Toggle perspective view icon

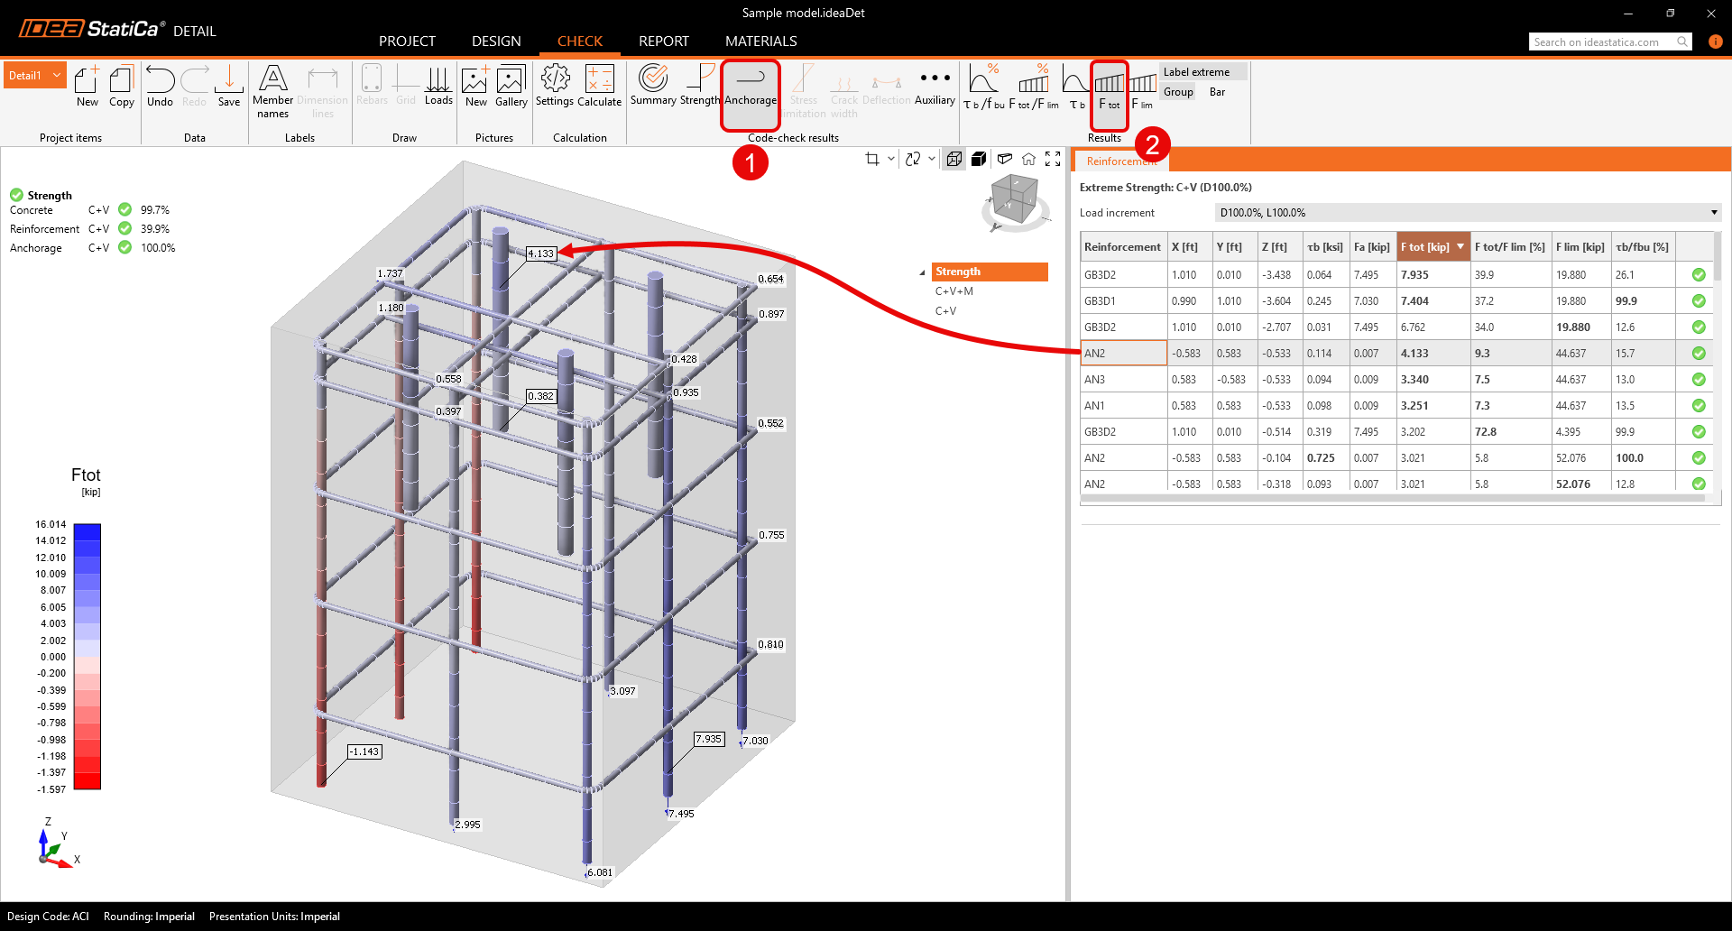click(1004, 159)
